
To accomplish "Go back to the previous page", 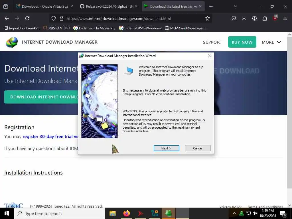I will click(7, 18).
